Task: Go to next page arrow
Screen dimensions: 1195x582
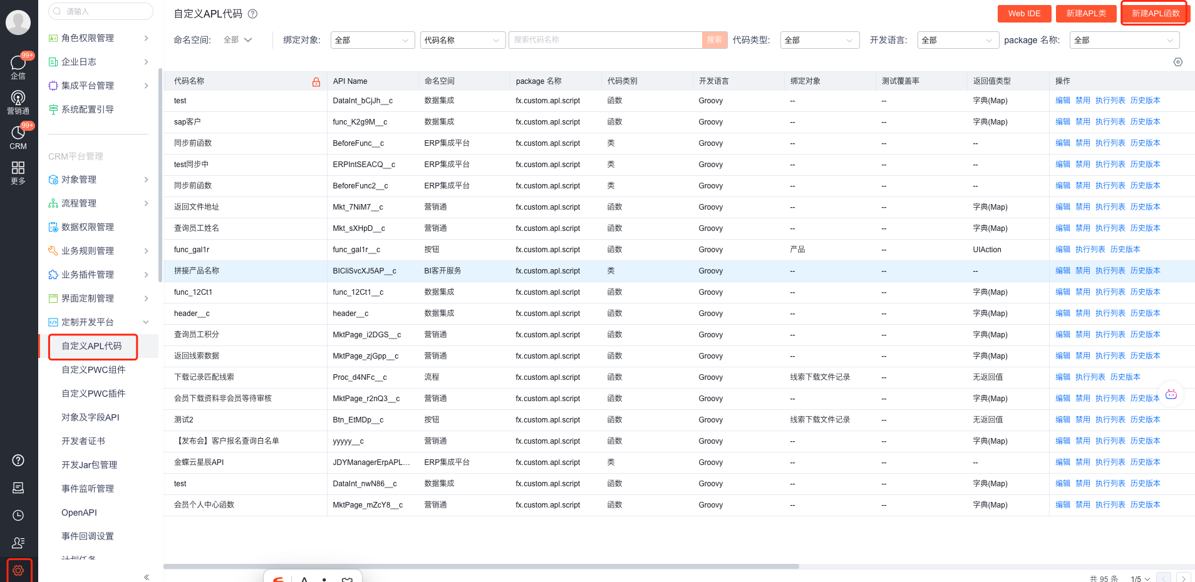Action: pos(1183,579)
